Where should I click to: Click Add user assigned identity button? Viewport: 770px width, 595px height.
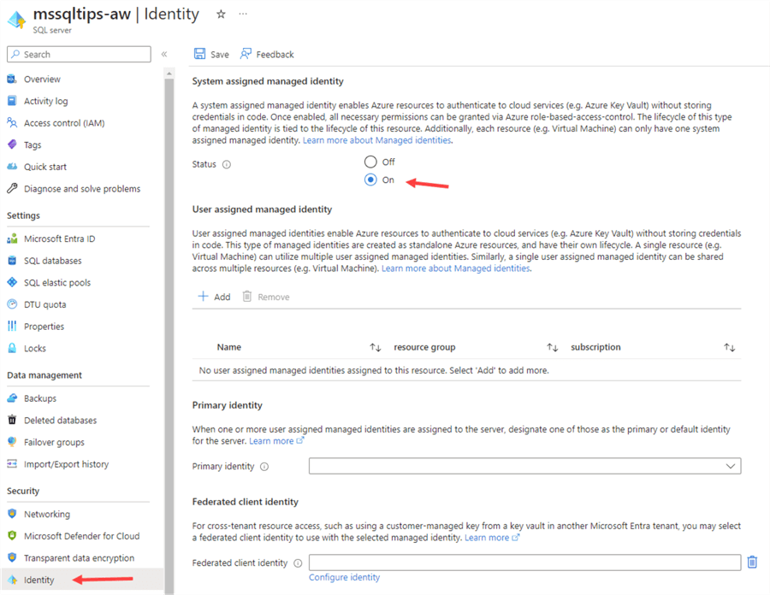(x=214, y=297)
